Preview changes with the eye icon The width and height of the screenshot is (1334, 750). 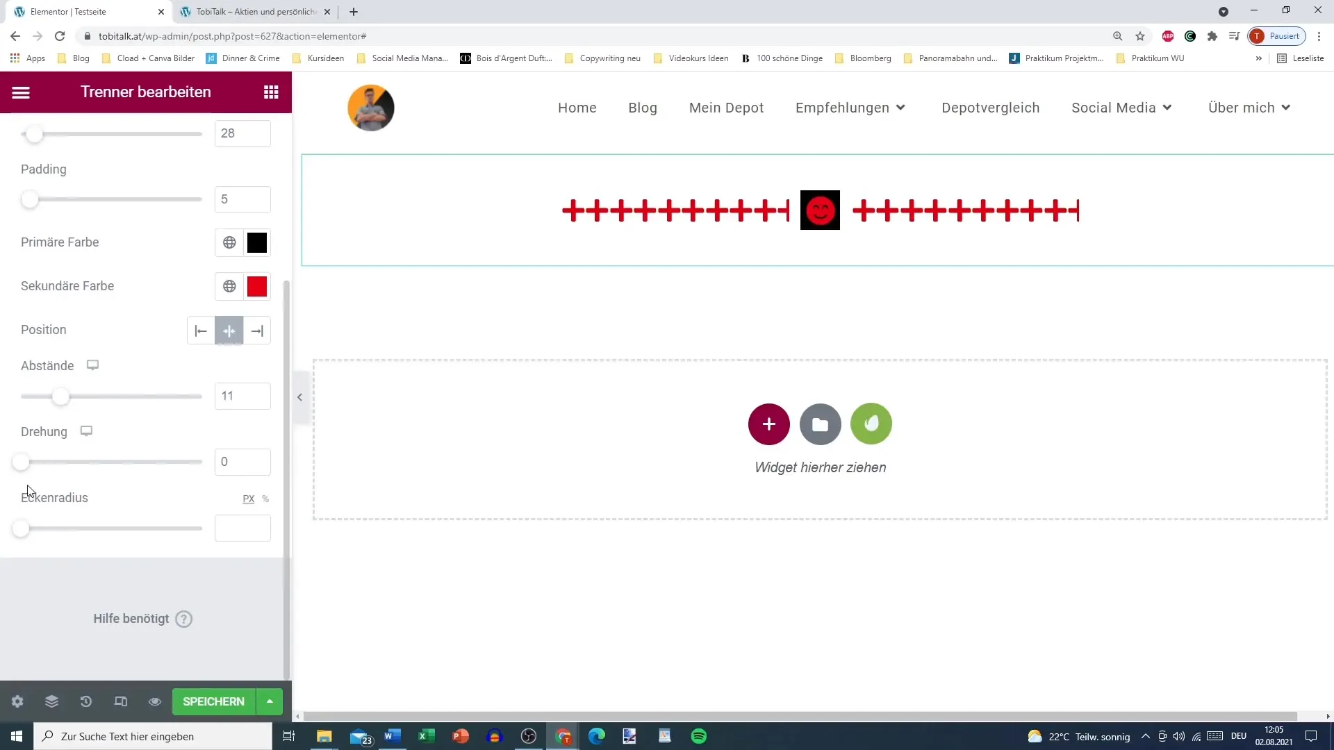(x=155, y=701)
